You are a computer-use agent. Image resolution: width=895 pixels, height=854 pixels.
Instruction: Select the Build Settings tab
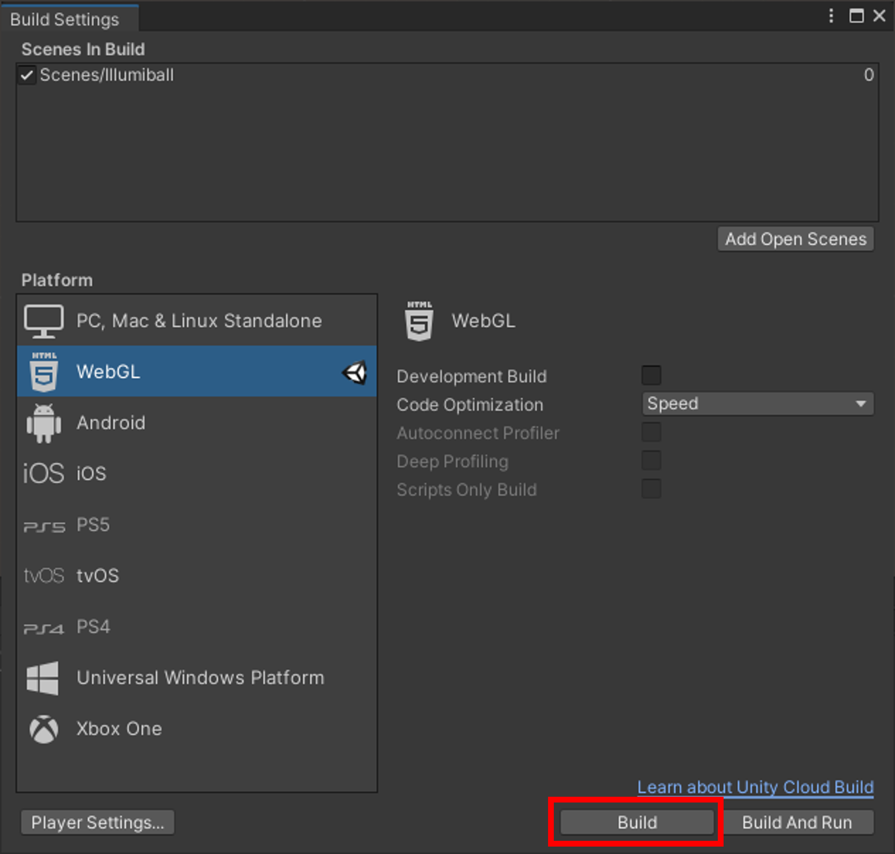point(65,20)
